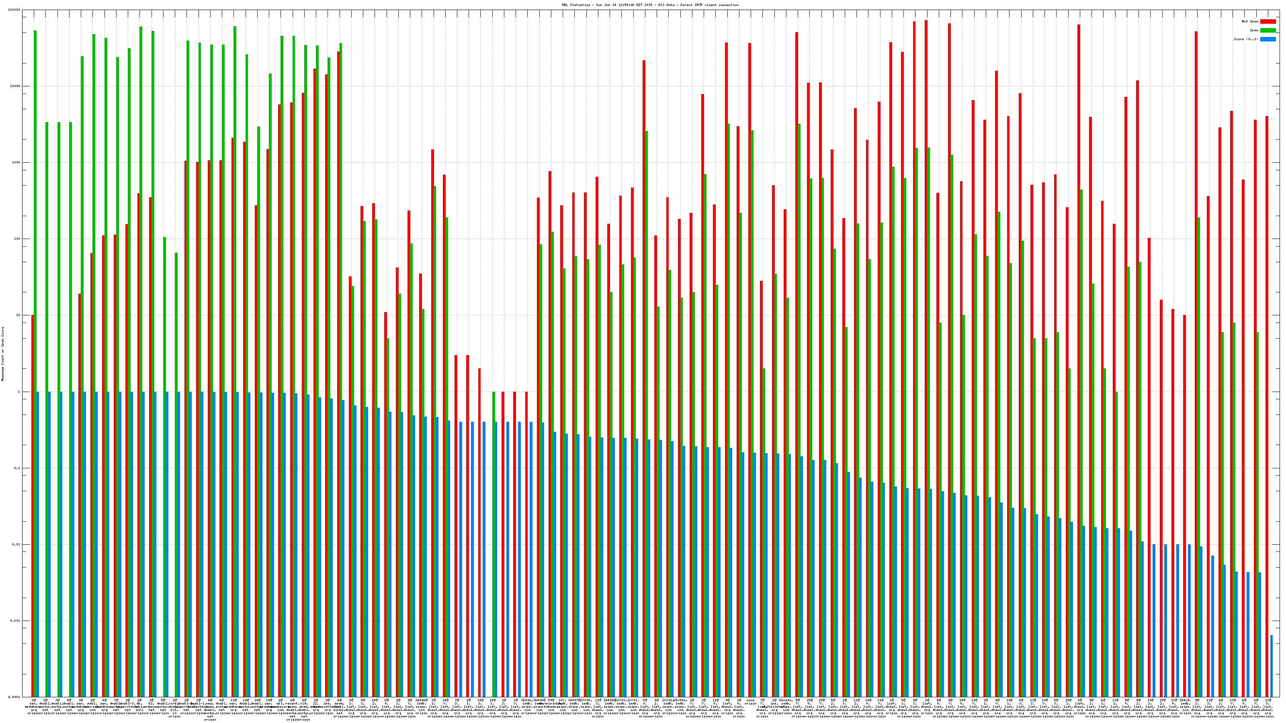Click the 0.0001 y-axis tick label
Screen dimensions: 1286x723
(x=15, y=697)
